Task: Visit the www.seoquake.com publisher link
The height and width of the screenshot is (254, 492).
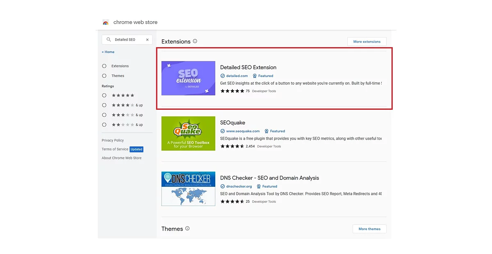Action: click(x=243, y=131)
